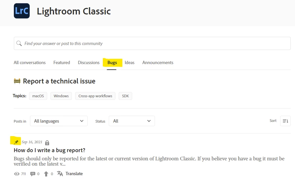The image size is (295, 186).
Task: Filter by the Windows topic
Action: (x=61, y=96)
